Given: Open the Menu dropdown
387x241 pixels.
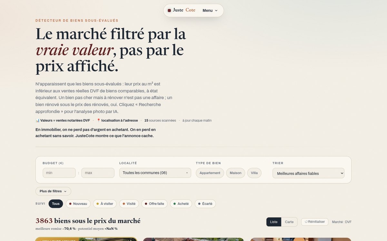Looking at the screenshot, I should click(x=210, y=11).
